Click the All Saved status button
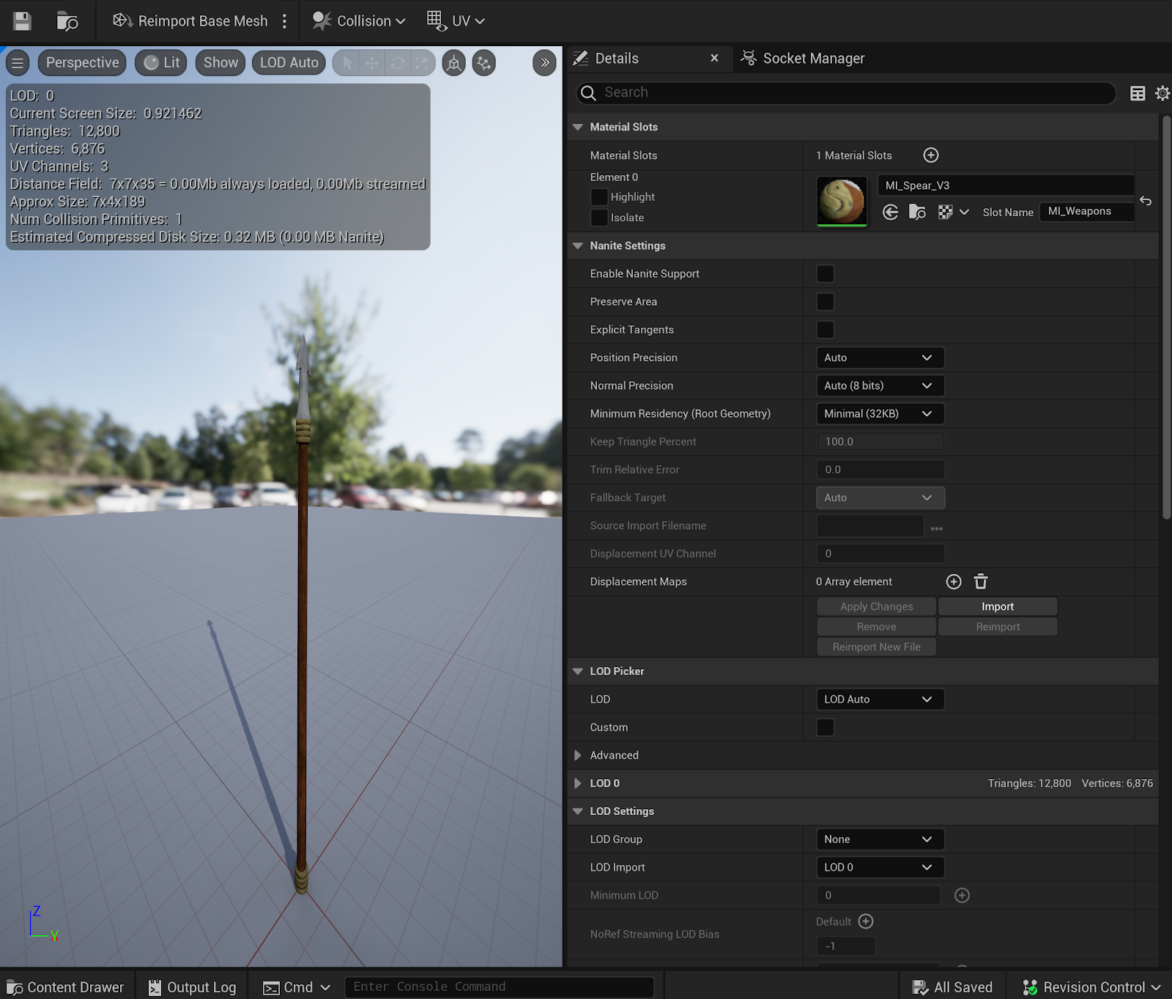 [x=952, y=987]
